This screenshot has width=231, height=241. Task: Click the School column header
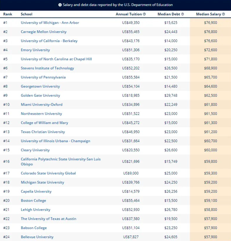click(x=27, y=14)
